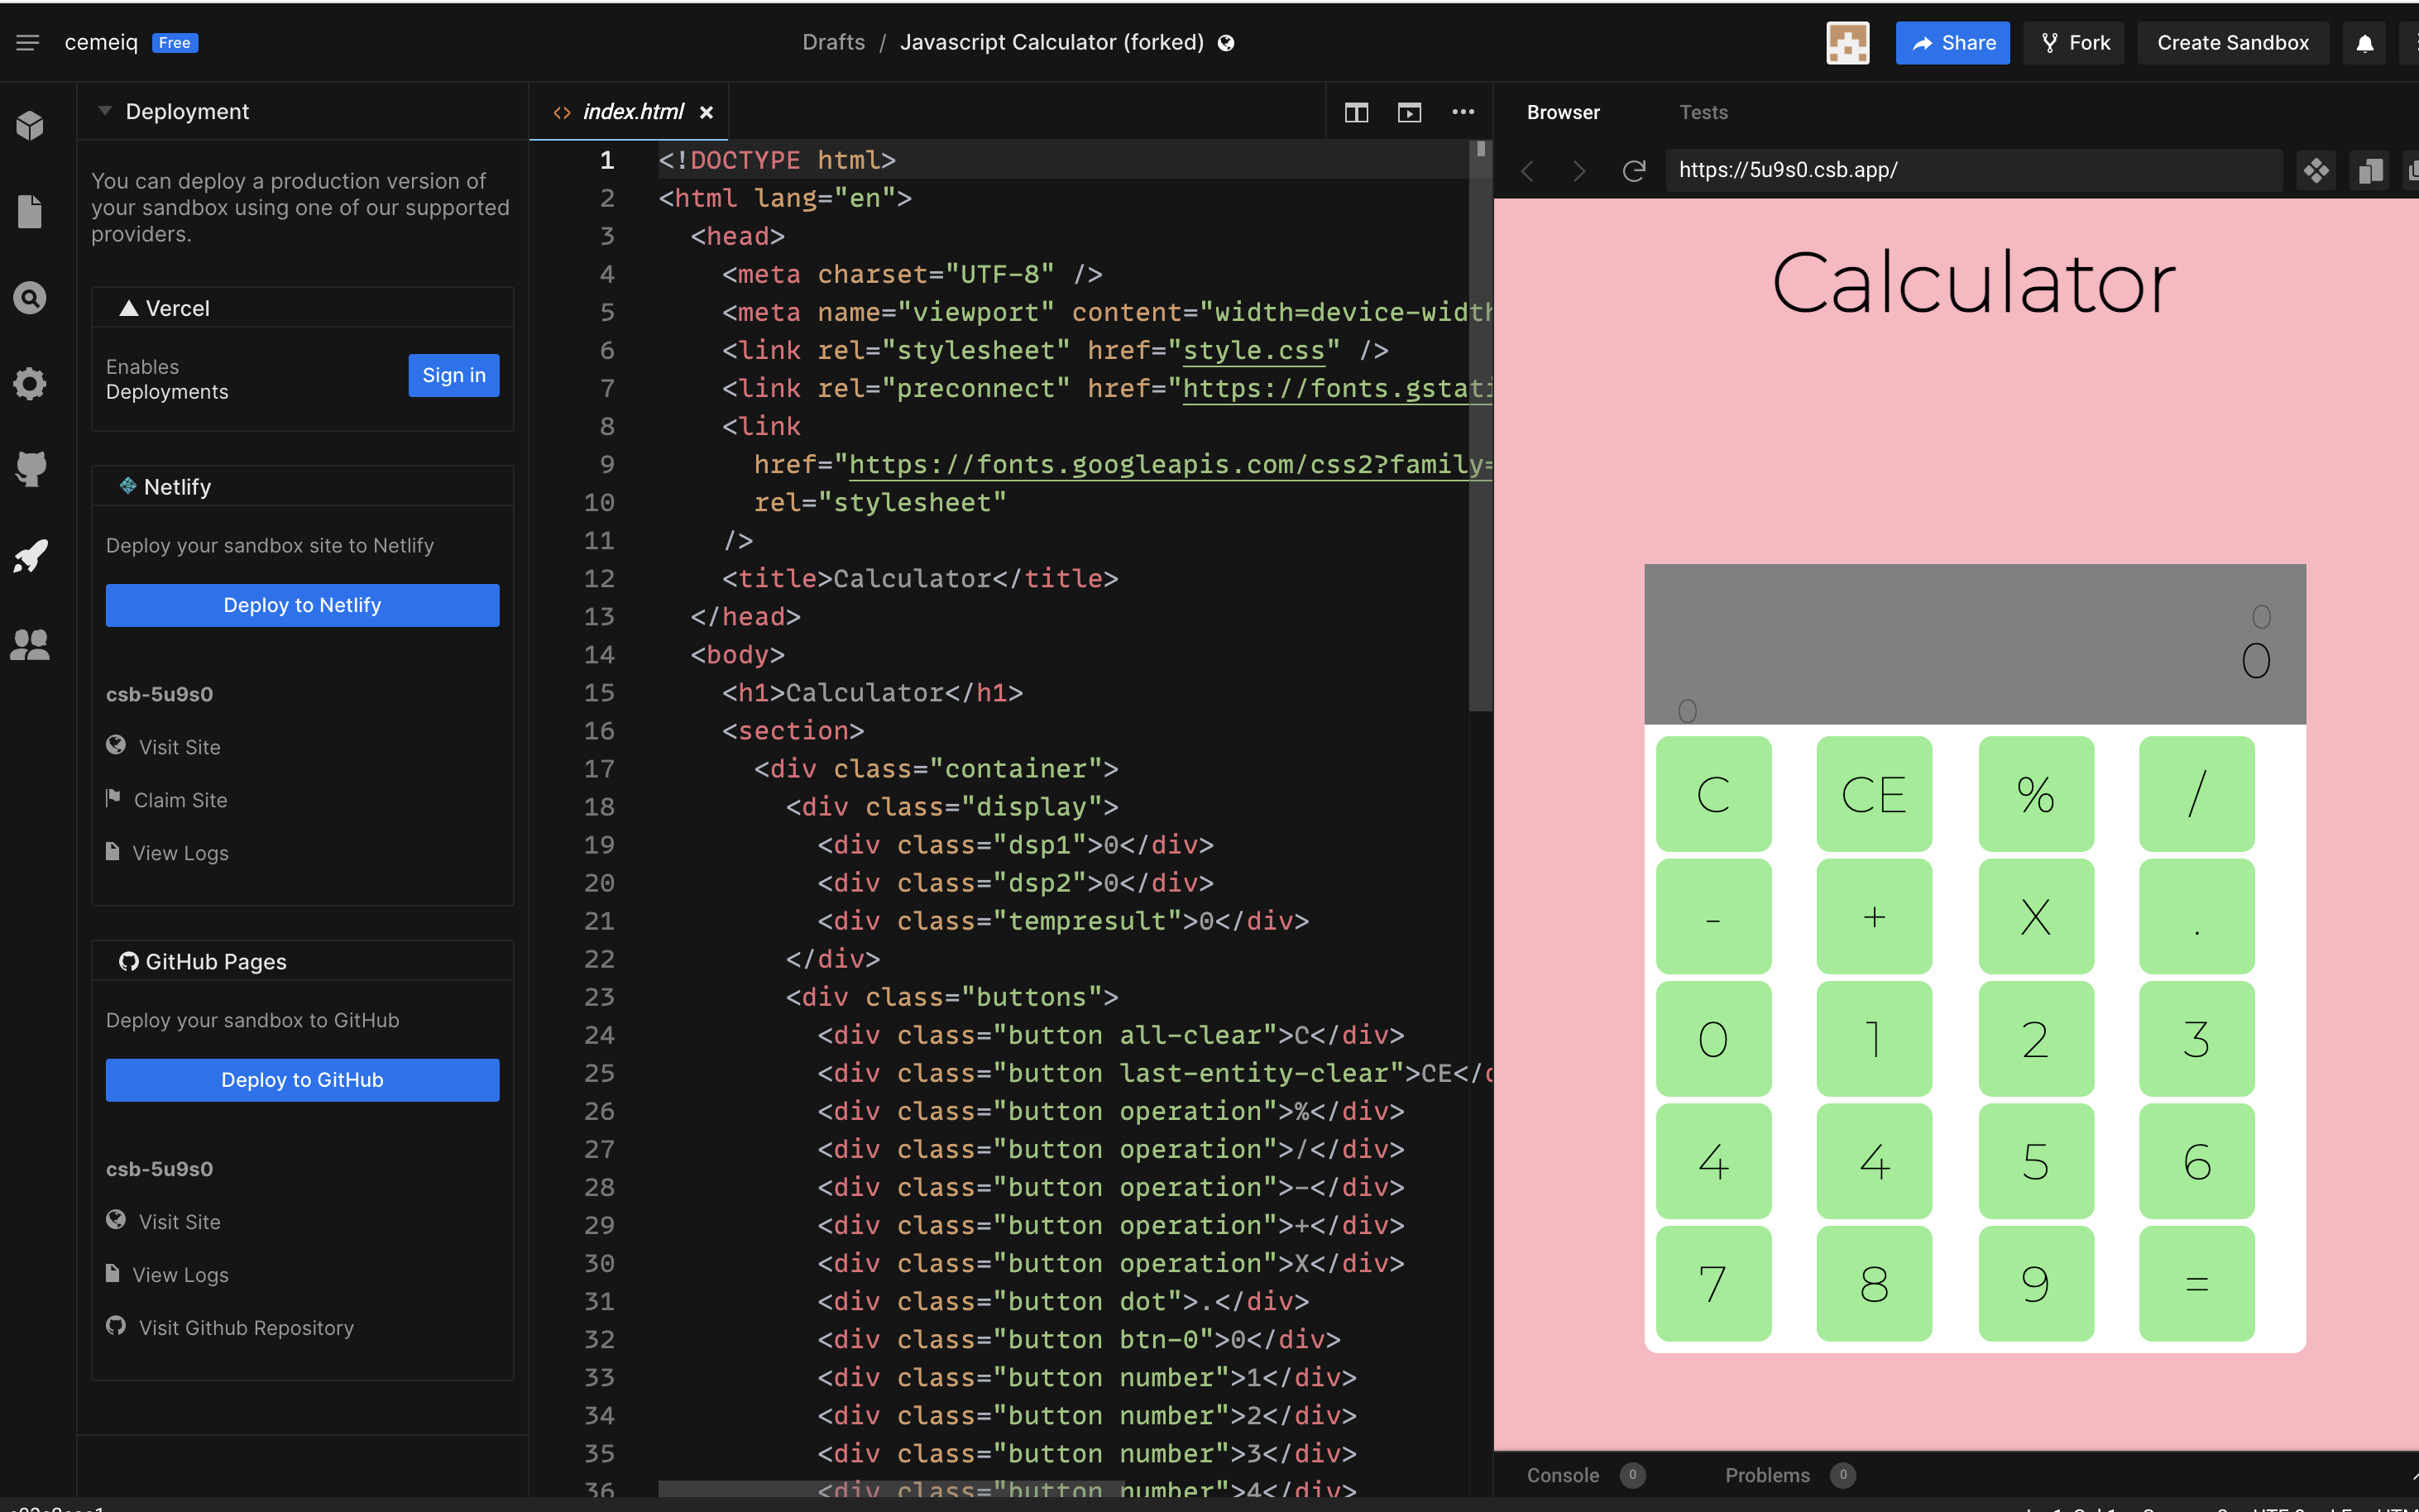Open the Search icon in sidebar
Screen dimensions: 2419x1512
pos(30,298)
